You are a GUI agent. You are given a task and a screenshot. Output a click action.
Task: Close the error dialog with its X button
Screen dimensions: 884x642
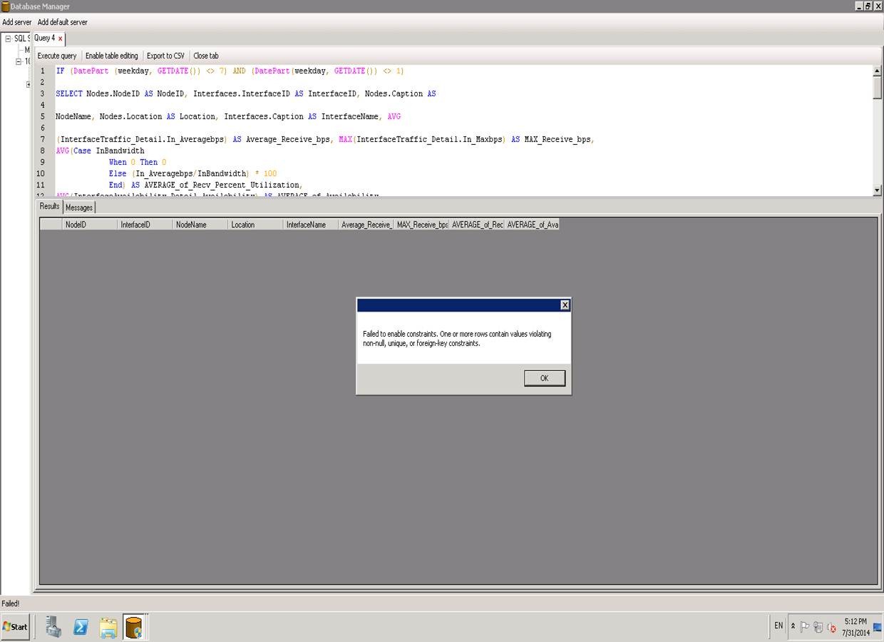click(x=565, y=305)
